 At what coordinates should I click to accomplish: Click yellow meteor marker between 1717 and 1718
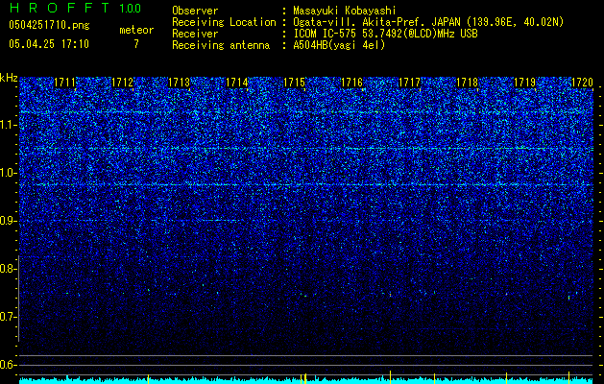pyautogui.click(x=434, y=378)
